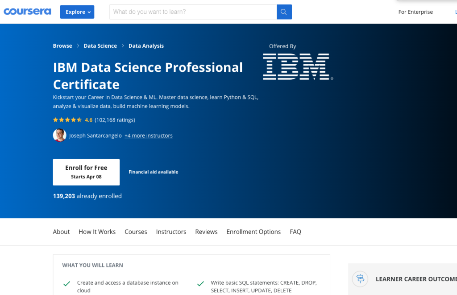The height and width of the screenshot is (295, 457).
Task: Click the star rating icons
Action: 67,120
